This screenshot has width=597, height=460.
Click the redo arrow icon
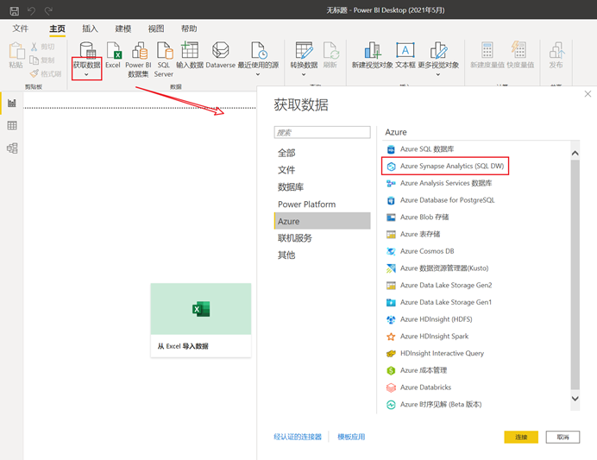48,10
